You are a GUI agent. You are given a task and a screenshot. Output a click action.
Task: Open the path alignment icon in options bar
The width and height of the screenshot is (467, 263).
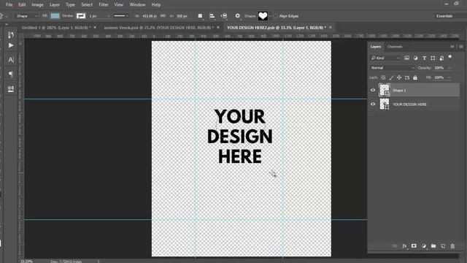point(212,16)
